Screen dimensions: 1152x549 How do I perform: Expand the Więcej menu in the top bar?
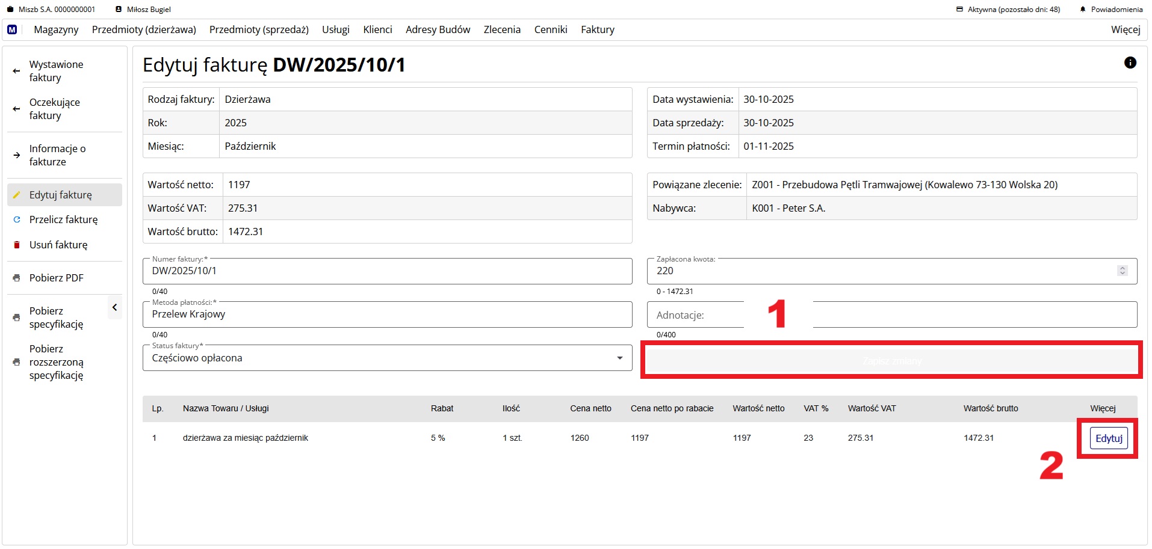point(1125,29)
